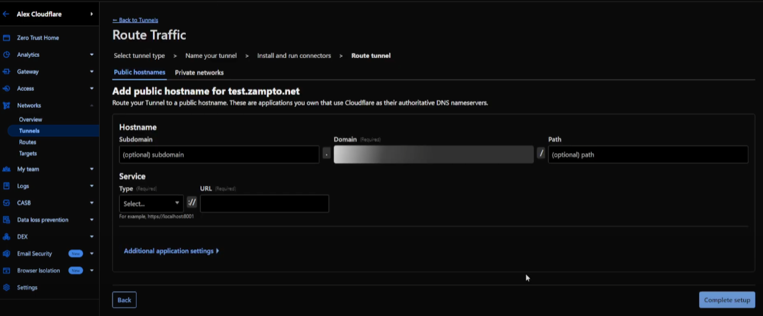Open Overview under Networks
Image resolution: width=763 pixels, height=316 pixels.
pyautogui.click(x=30, y=120)
